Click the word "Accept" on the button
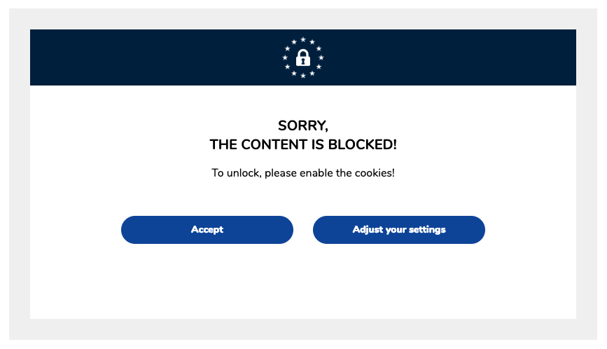The height and width of the screenshot is (349, 607). (x=207, y=230)
